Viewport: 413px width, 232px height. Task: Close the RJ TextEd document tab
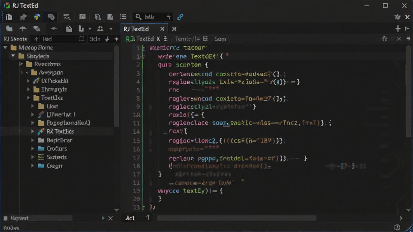(162, 29)
